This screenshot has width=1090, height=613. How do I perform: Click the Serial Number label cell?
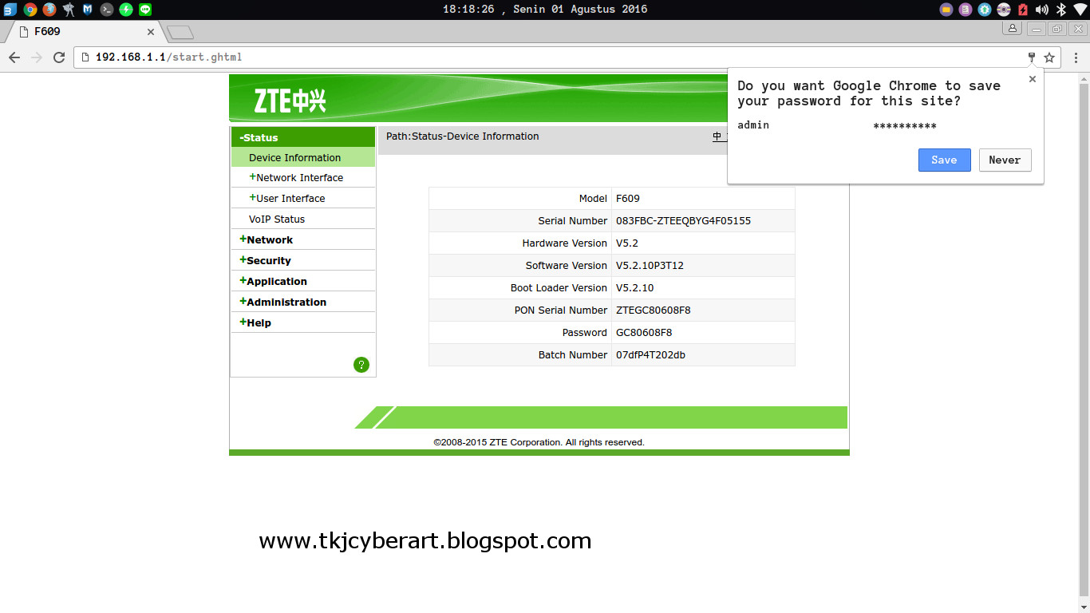520,221
